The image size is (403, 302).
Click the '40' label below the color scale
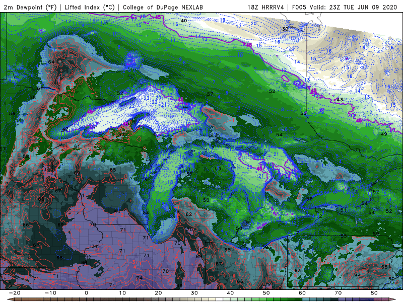click(230, 293)
